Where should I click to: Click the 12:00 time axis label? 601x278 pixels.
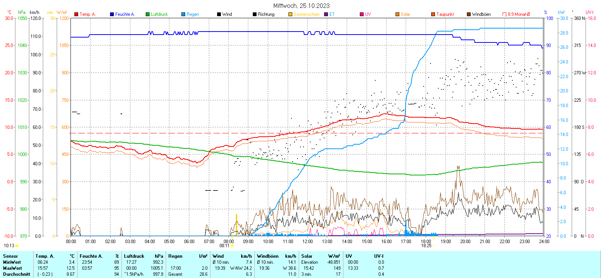[307, 242]
